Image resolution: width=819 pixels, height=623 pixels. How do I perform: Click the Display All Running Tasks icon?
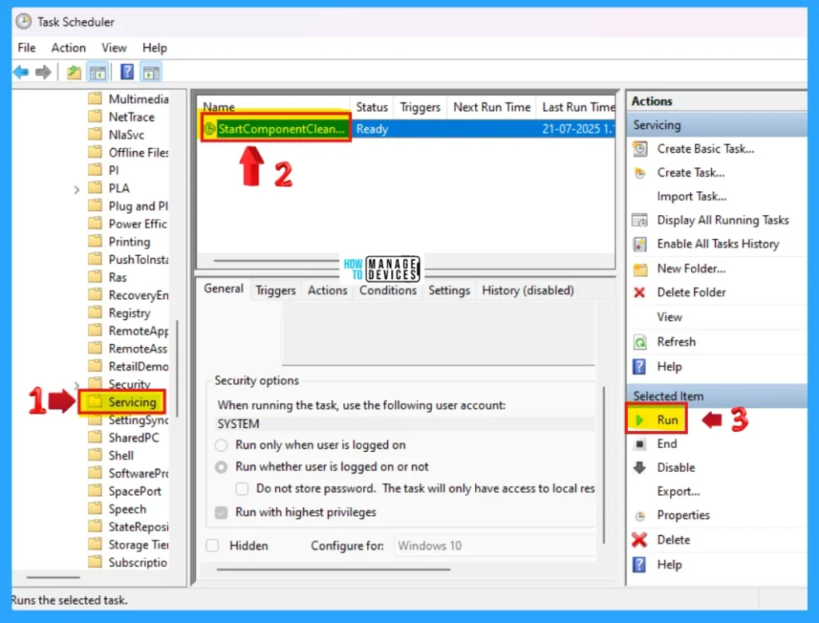640,220
